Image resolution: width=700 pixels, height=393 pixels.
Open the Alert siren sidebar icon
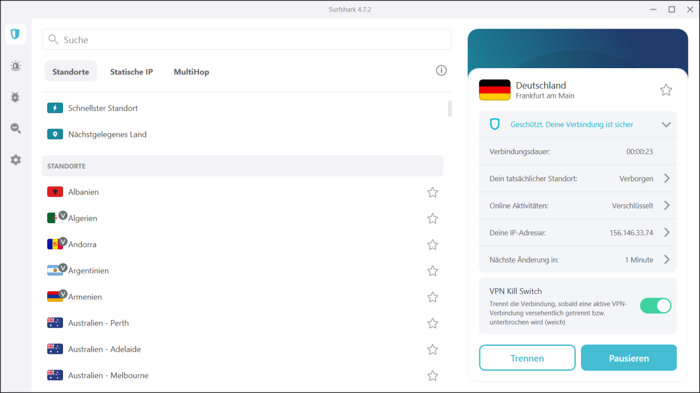(16, 66)
